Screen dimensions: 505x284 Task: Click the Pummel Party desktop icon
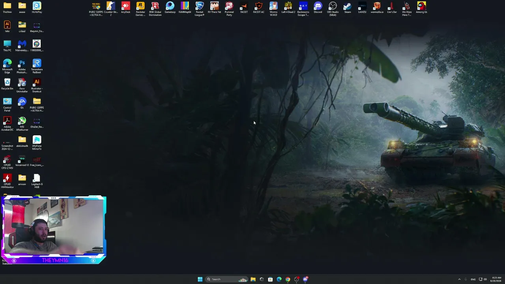pos(229,8)
